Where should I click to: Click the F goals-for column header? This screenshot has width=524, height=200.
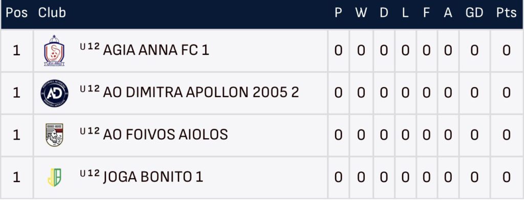click(426, 13)
